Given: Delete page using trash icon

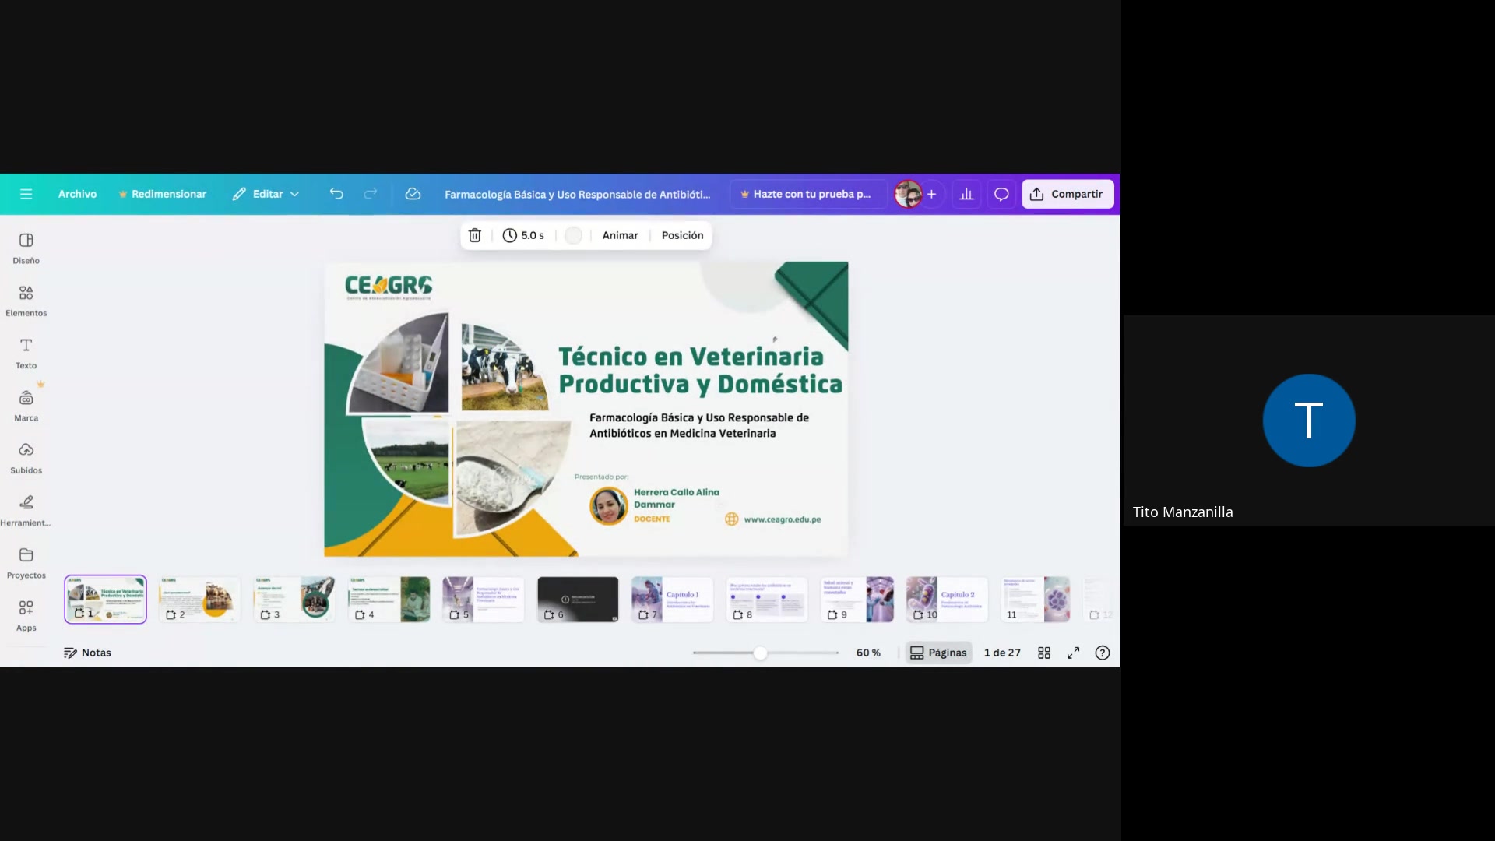Looking at the screenshot, I should point(475,235).
